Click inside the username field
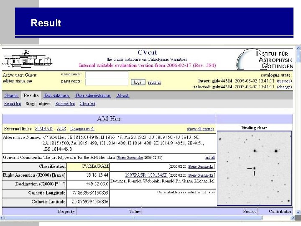Image resolution: width=301 pixels, height=226 pixels. pos(107,75)
